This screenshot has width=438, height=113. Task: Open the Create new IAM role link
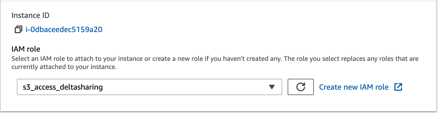click(x=354, y=87)
